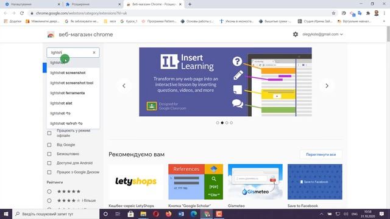Clear the search box with the X
This screenshot has height=219, width=390.
pyautogui.click(x=94, y=52)
